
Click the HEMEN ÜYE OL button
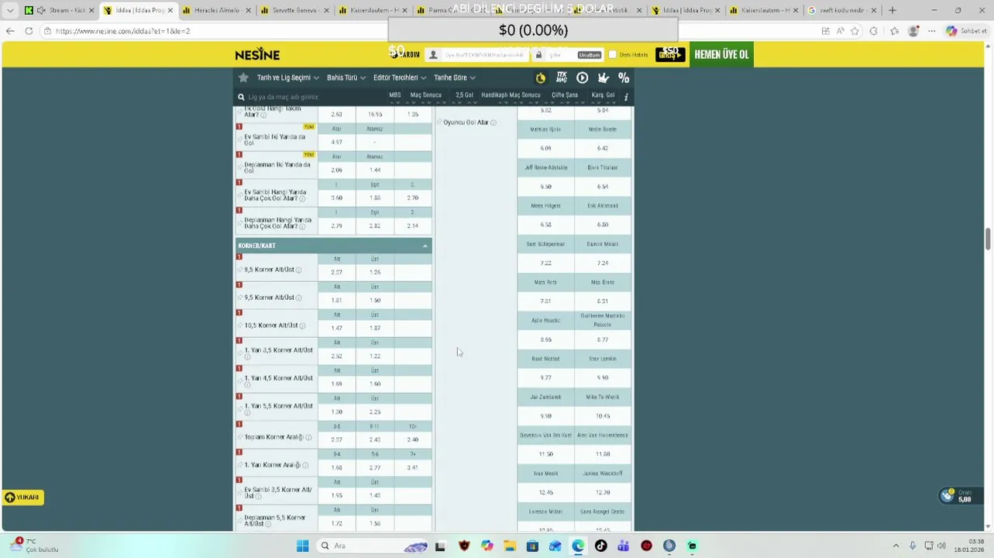click(x=721, y=54)
